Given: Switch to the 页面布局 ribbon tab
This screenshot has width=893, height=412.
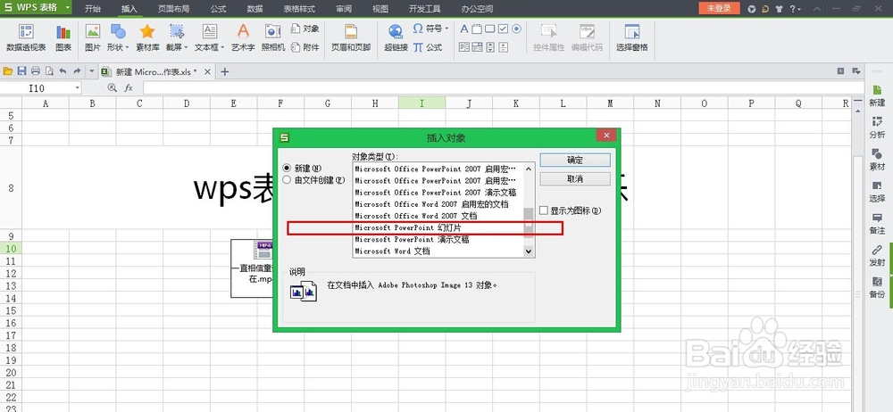Looking at the screenshot, I should [174, 9].
